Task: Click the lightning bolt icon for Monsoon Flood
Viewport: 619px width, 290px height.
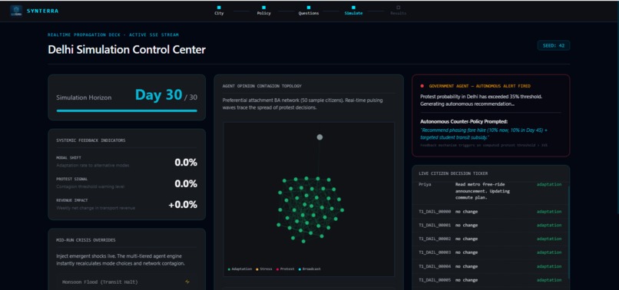Action: pos(187,282)
